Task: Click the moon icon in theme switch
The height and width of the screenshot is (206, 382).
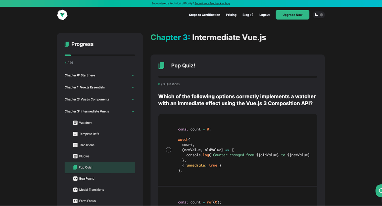Action: pos(316,15)
